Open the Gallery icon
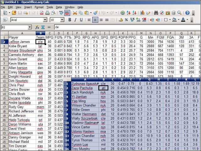Image resolution: width=201 pixels, height=151 pixels. click(x=168, y=13)
